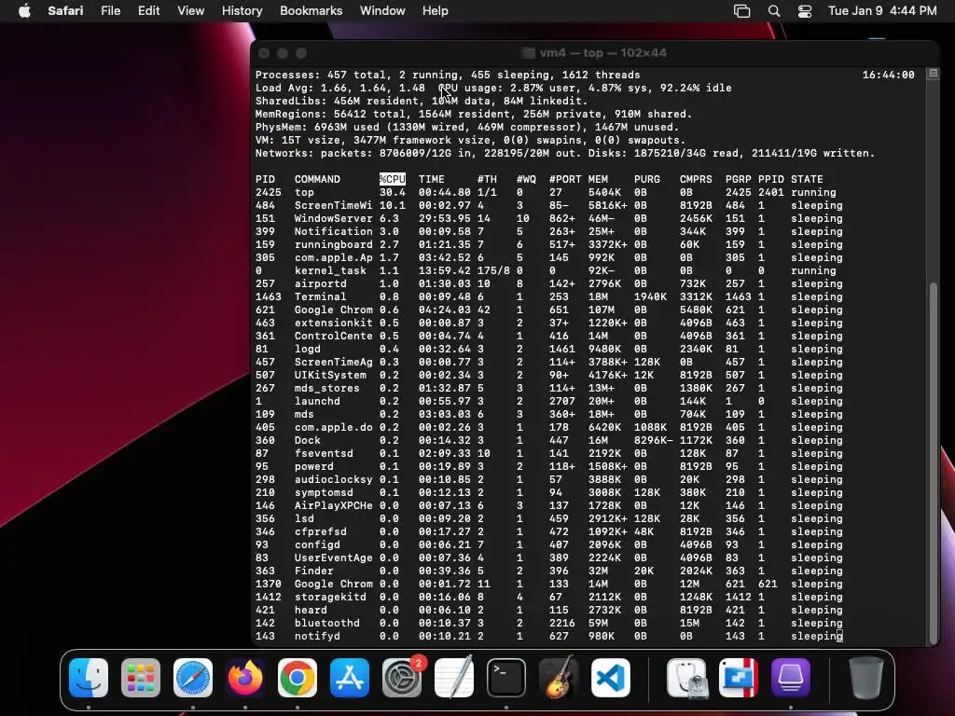Open the App Store dock icon
This screenshot has width=955, height=716.
click(350, 677)
